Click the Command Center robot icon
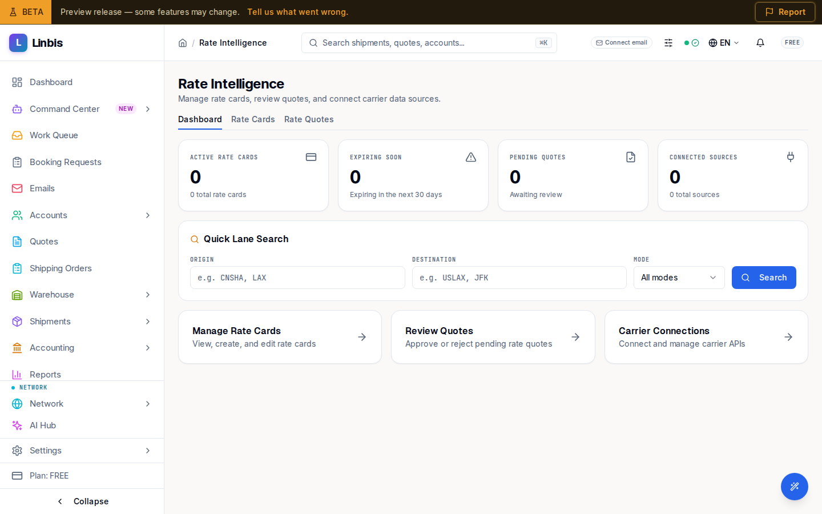 [17, 109]
